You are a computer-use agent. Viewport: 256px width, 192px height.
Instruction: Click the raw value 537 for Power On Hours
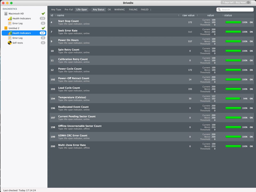tap(190, 41)
